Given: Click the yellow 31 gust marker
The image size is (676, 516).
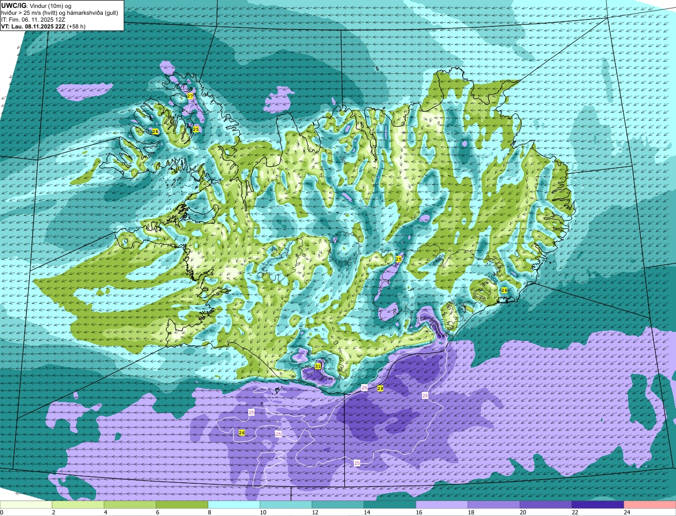Looking at the screenshot, I should pos(317,366).
